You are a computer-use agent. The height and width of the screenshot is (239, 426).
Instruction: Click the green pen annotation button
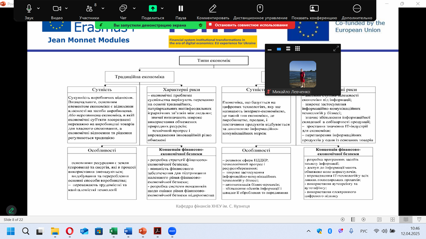tap(11, 210)
